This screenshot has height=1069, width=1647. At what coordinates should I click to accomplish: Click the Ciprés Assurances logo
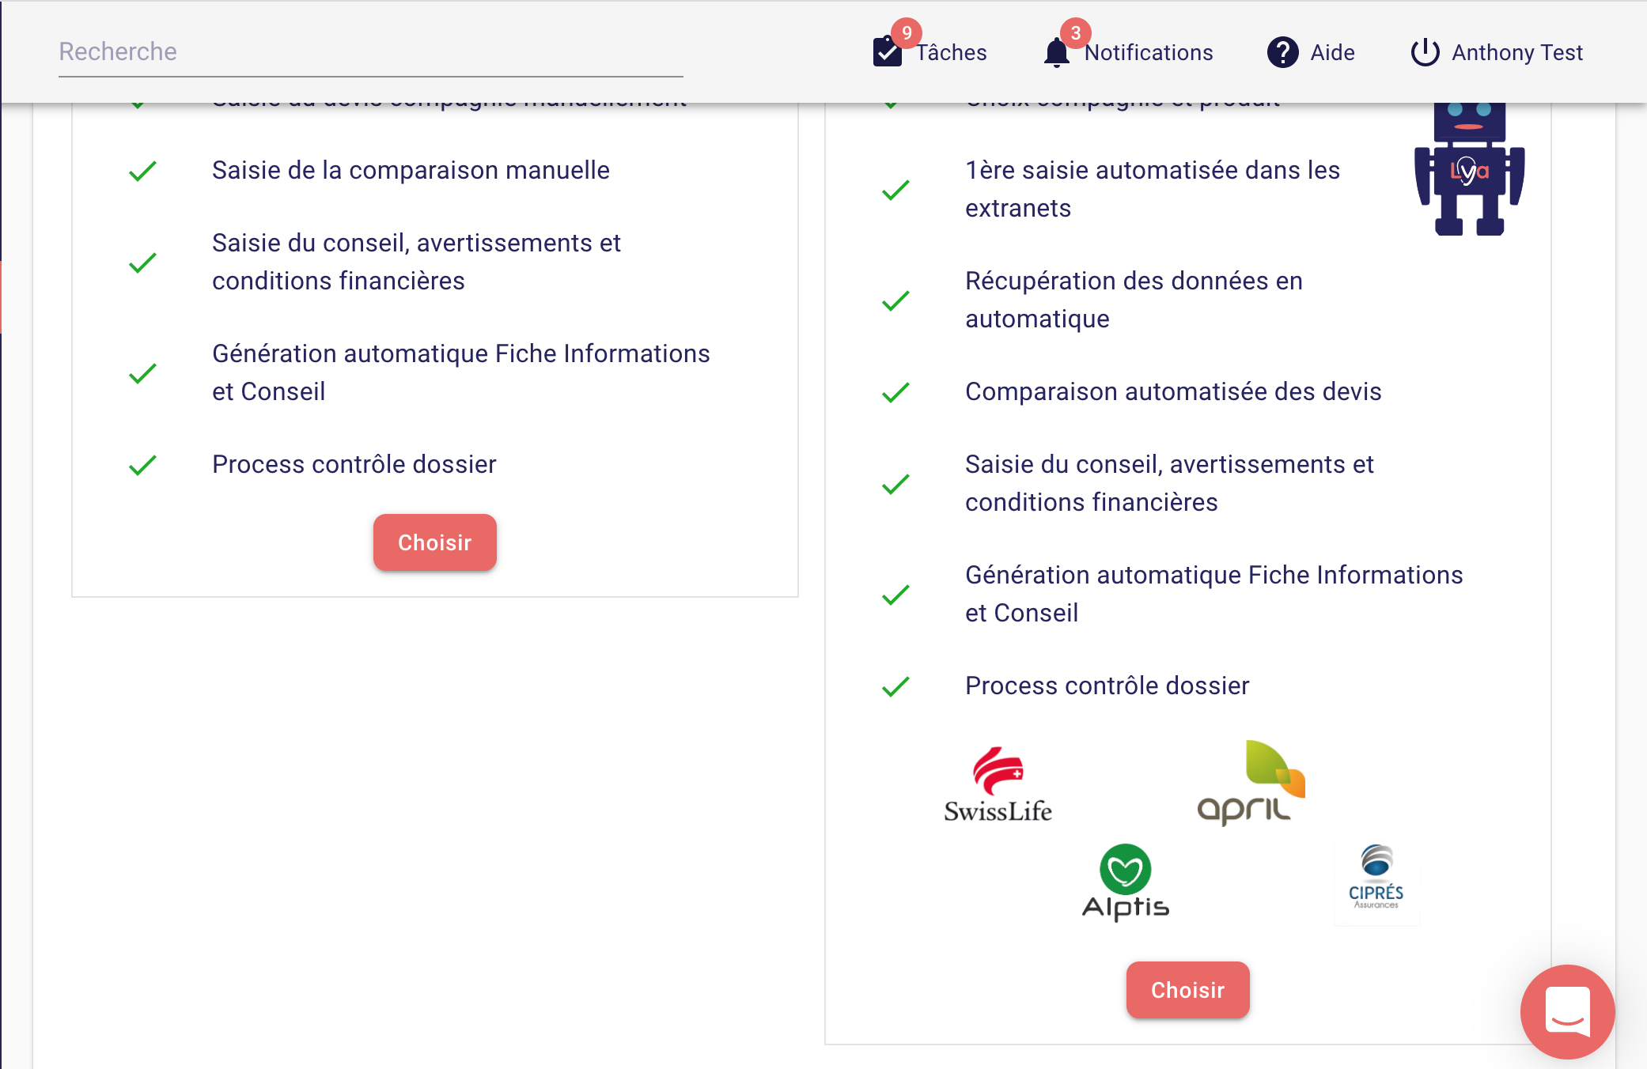[x=1376, y=878]
